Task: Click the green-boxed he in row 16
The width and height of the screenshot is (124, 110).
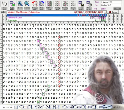Action: pyautogui.click(x=49, y=86)
